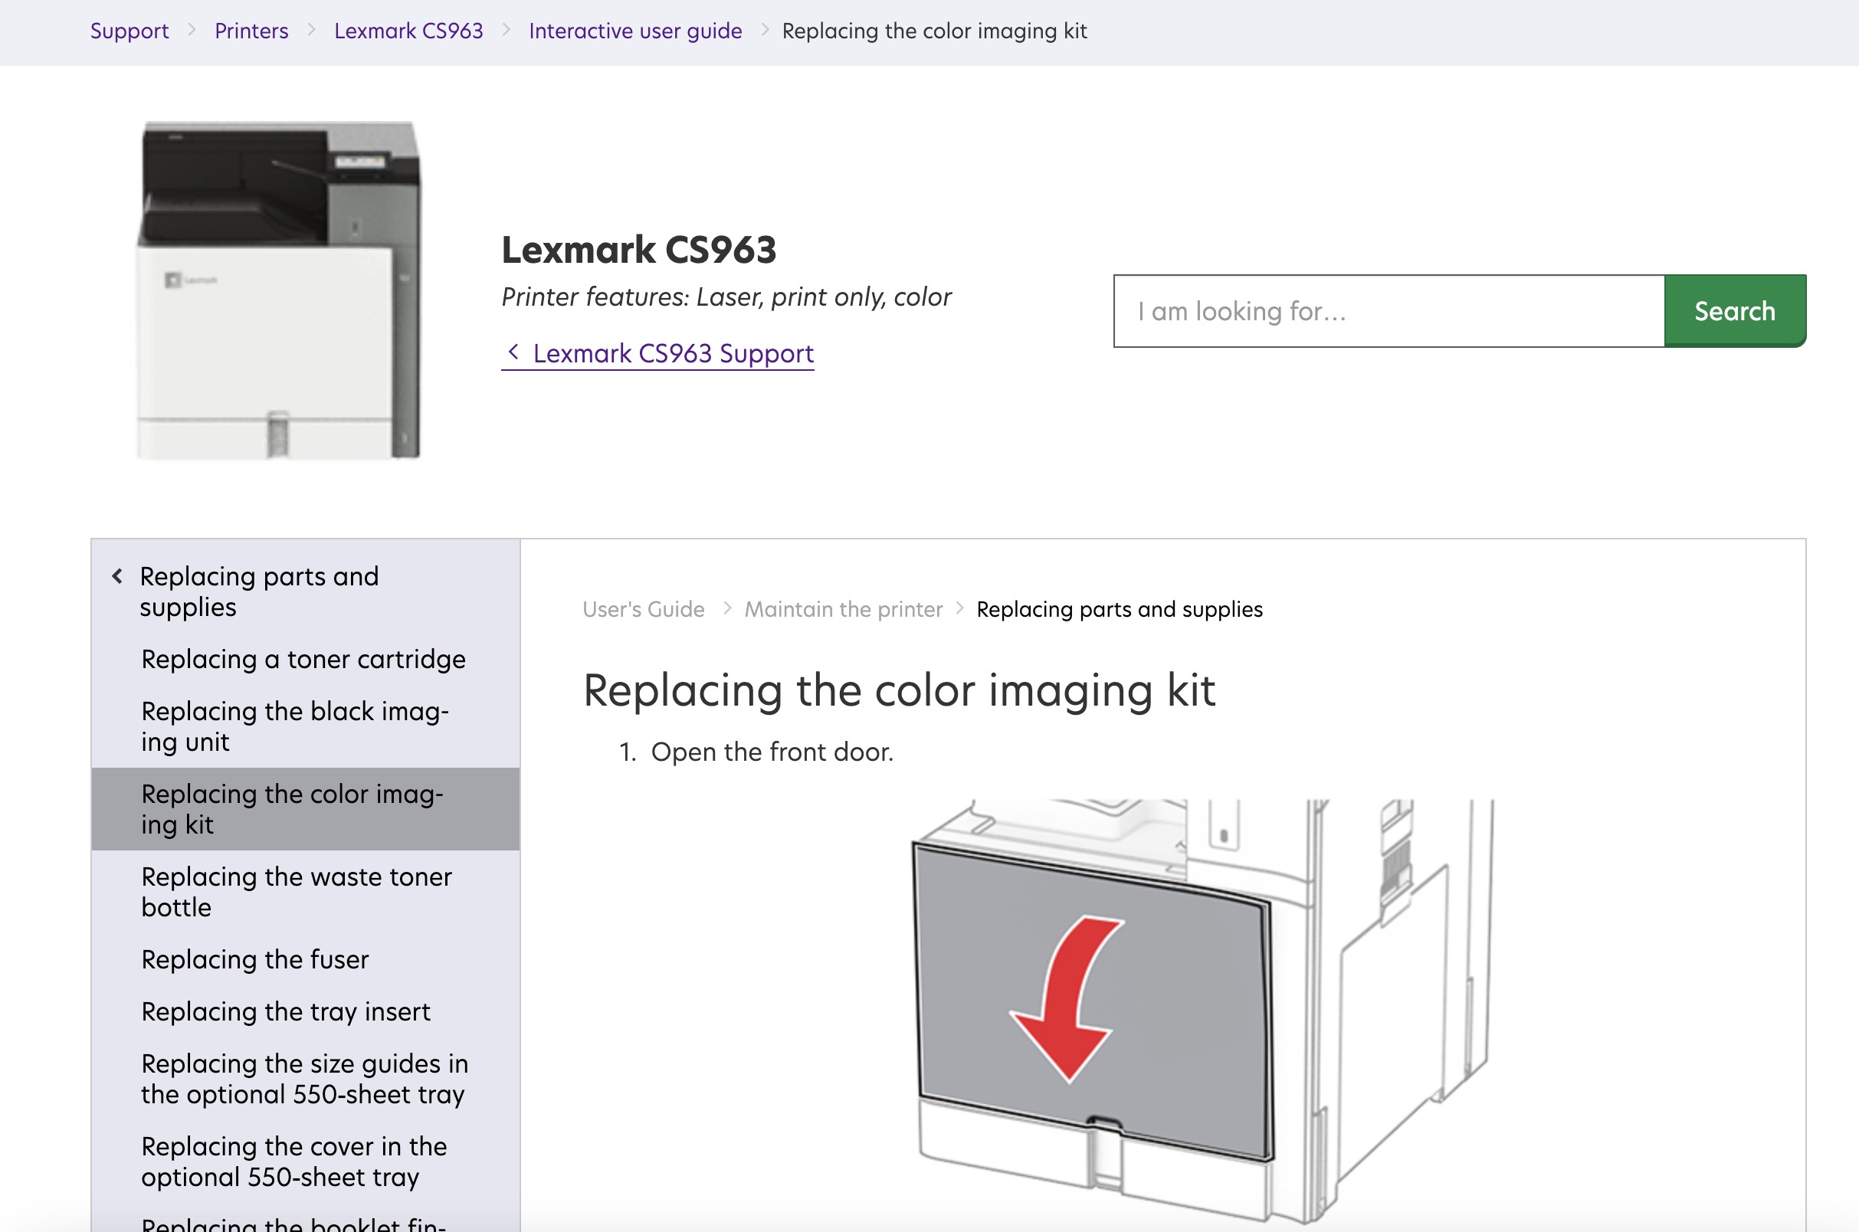This screenshot has width=1859, height=1232.
Task: Click 'Printer features: Laser, print only, color' text
Action: click(726, 297)
